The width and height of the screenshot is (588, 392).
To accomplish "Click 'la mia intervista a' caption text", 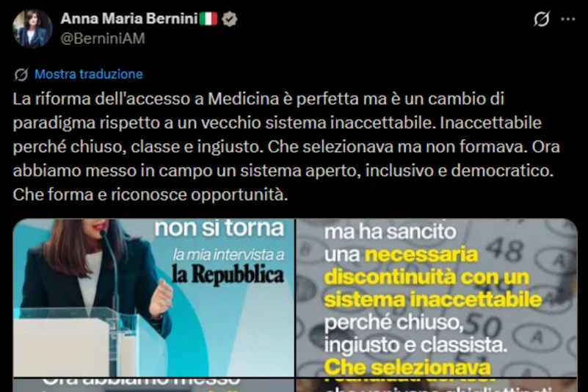I will pos(228,255).
